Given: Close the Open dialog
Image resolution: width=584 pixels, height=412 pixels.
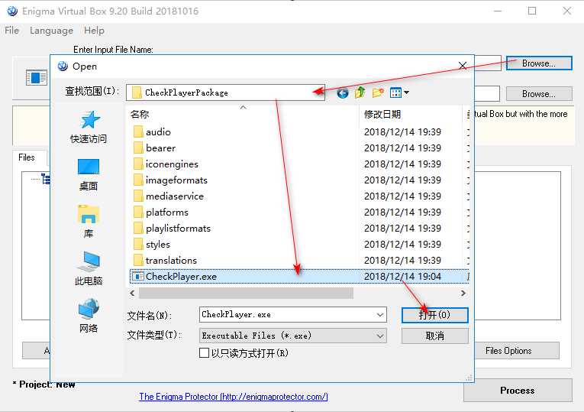Looking at the screenshot, I should tap(463, 66).
